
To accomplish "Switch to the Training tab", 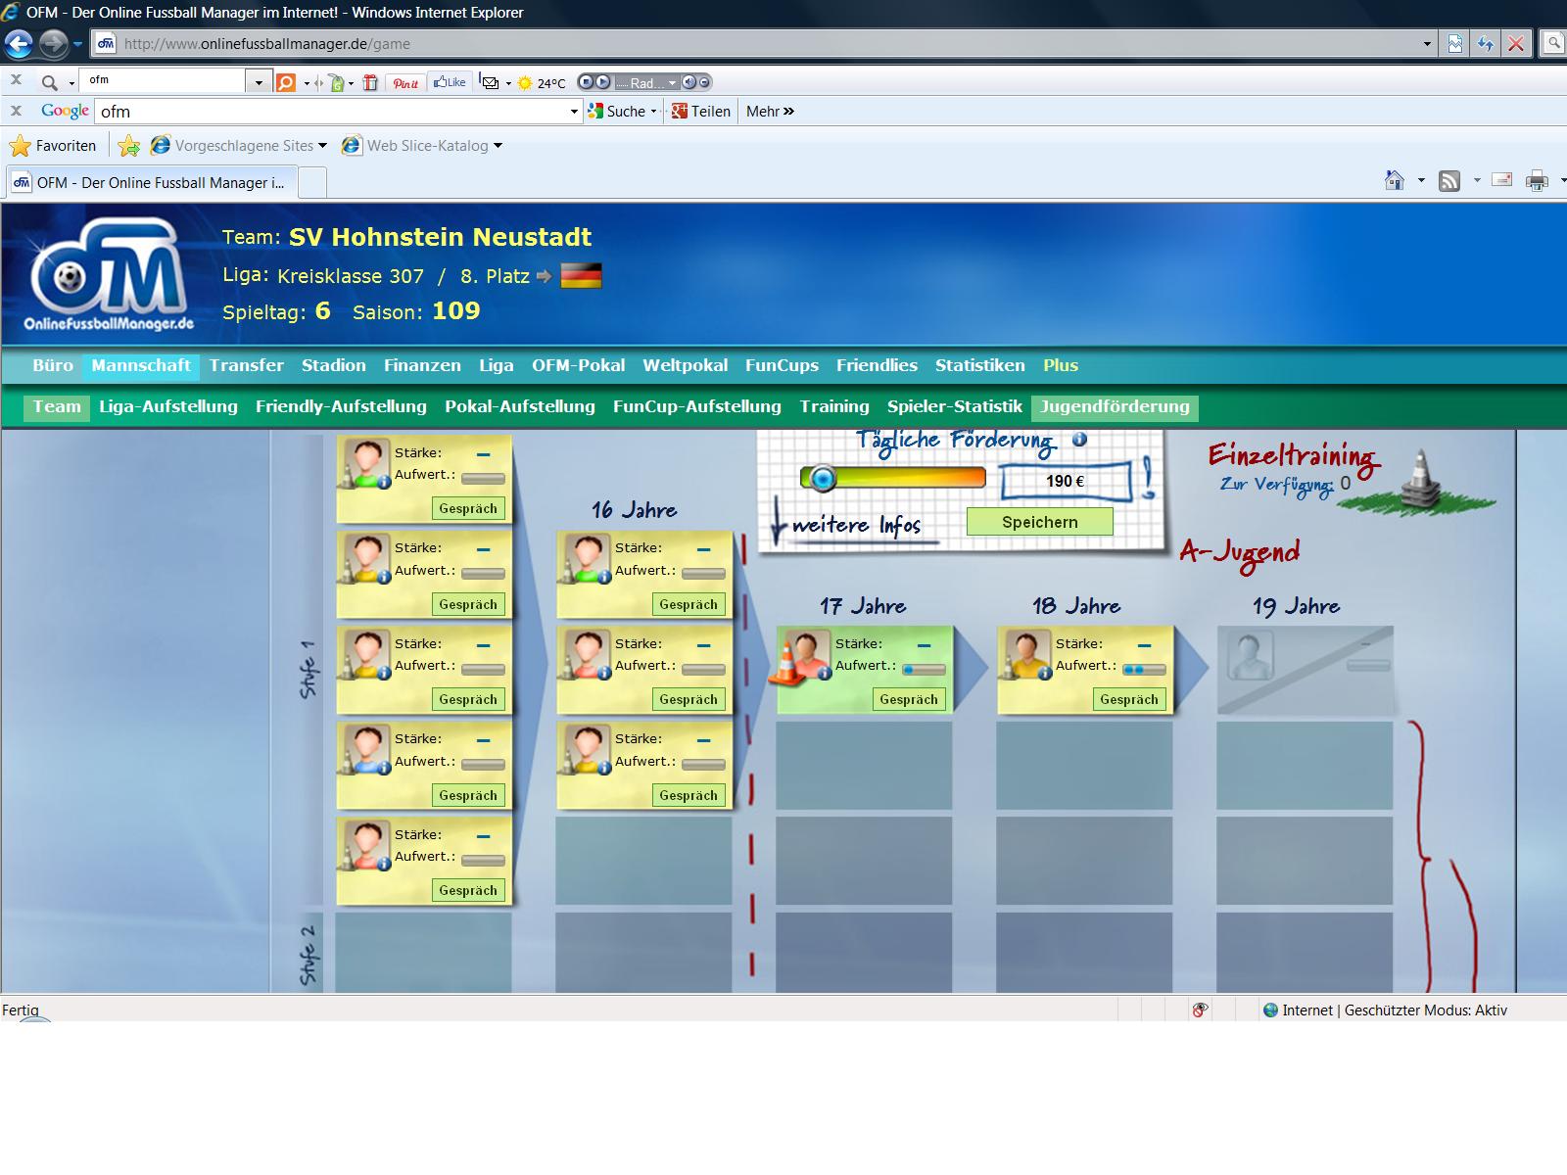I will 833,406.
